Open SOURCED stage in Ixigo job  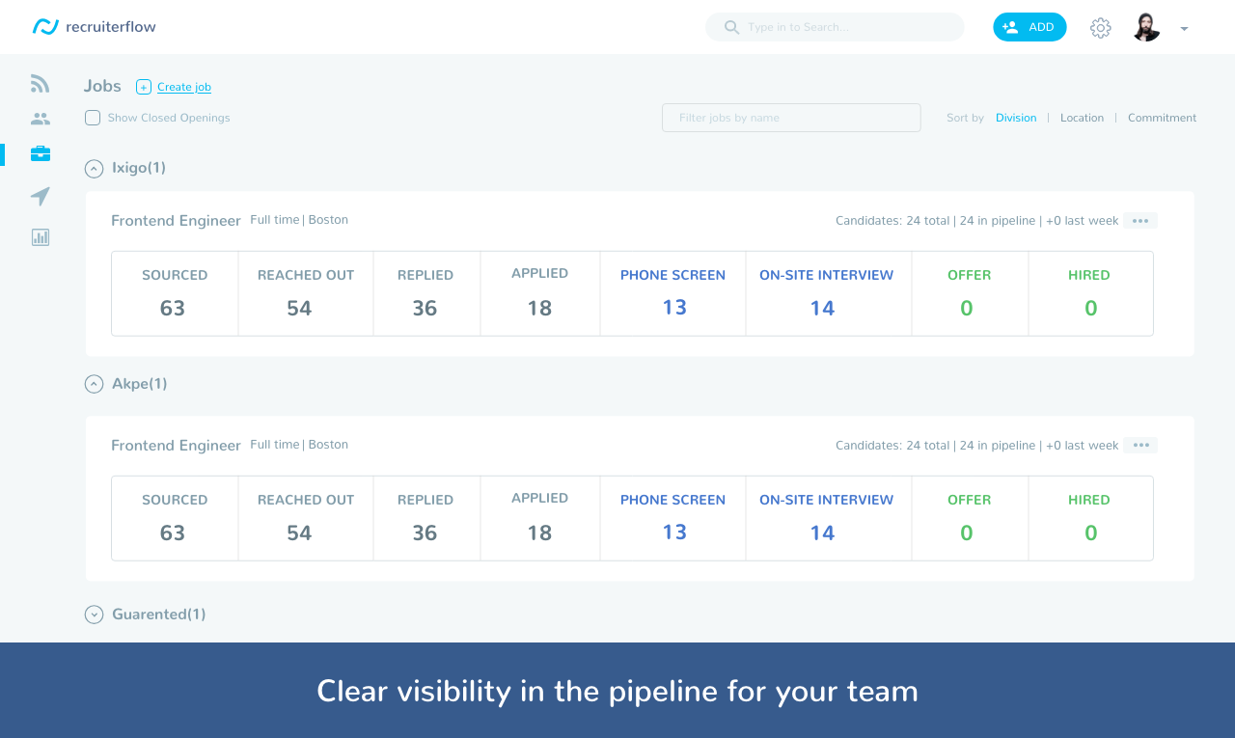coord(175,293)
